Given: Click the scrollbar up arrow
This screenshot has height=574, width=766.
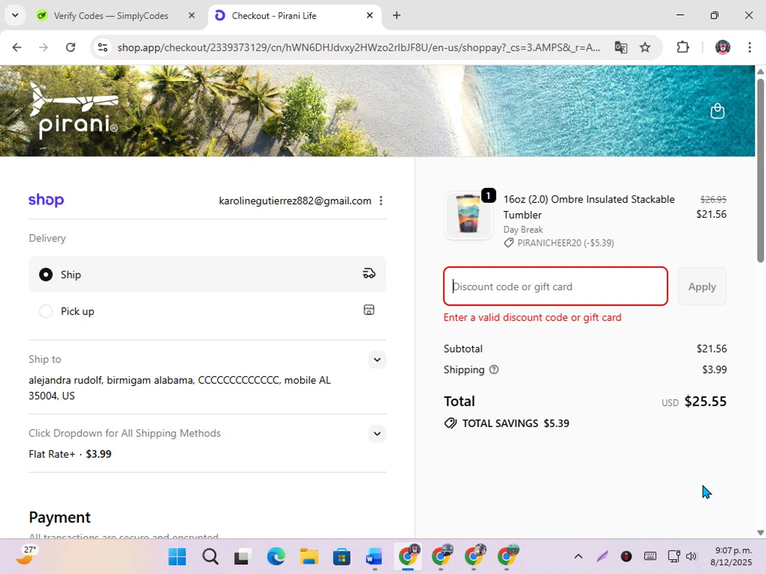Looking at the screenshot, I should (760, 71).
